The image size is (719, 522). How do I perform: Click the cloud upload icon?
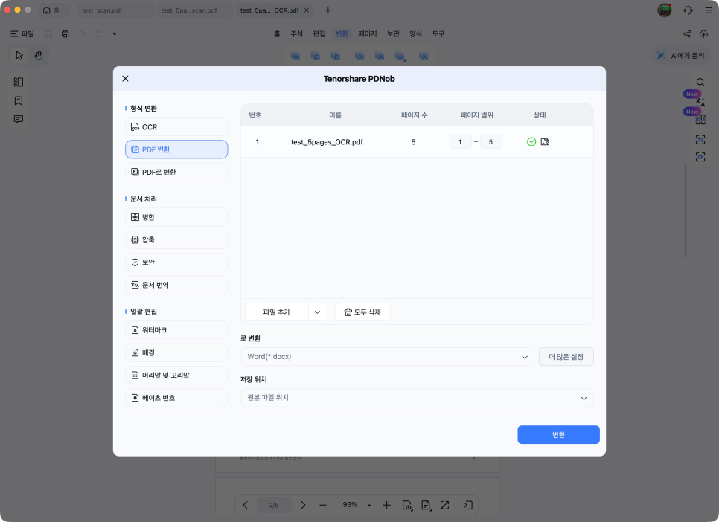coord(703,34)
